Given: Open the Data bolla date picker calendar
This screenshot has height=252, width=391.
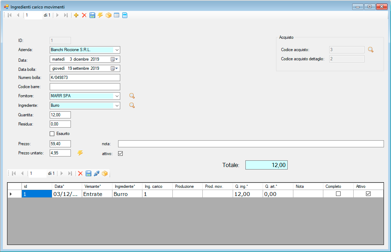Looking at the screenshot, I should click(x=114, y=68).
